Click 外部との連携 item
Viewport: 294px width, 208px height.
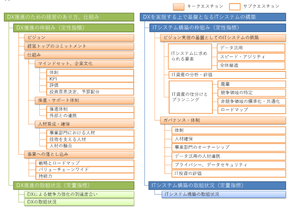90,116
